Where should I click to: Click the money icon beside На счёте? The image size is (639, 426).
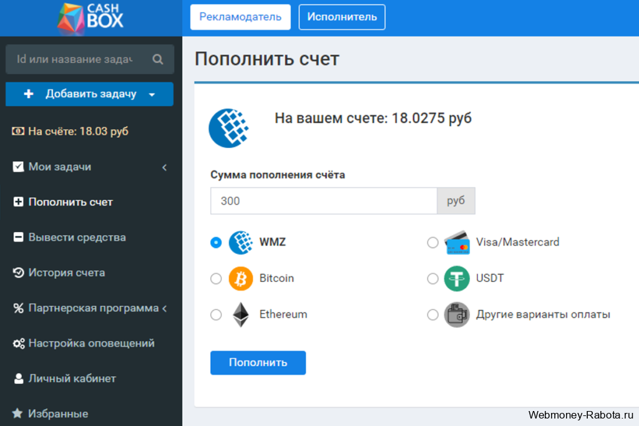[18, 131]
